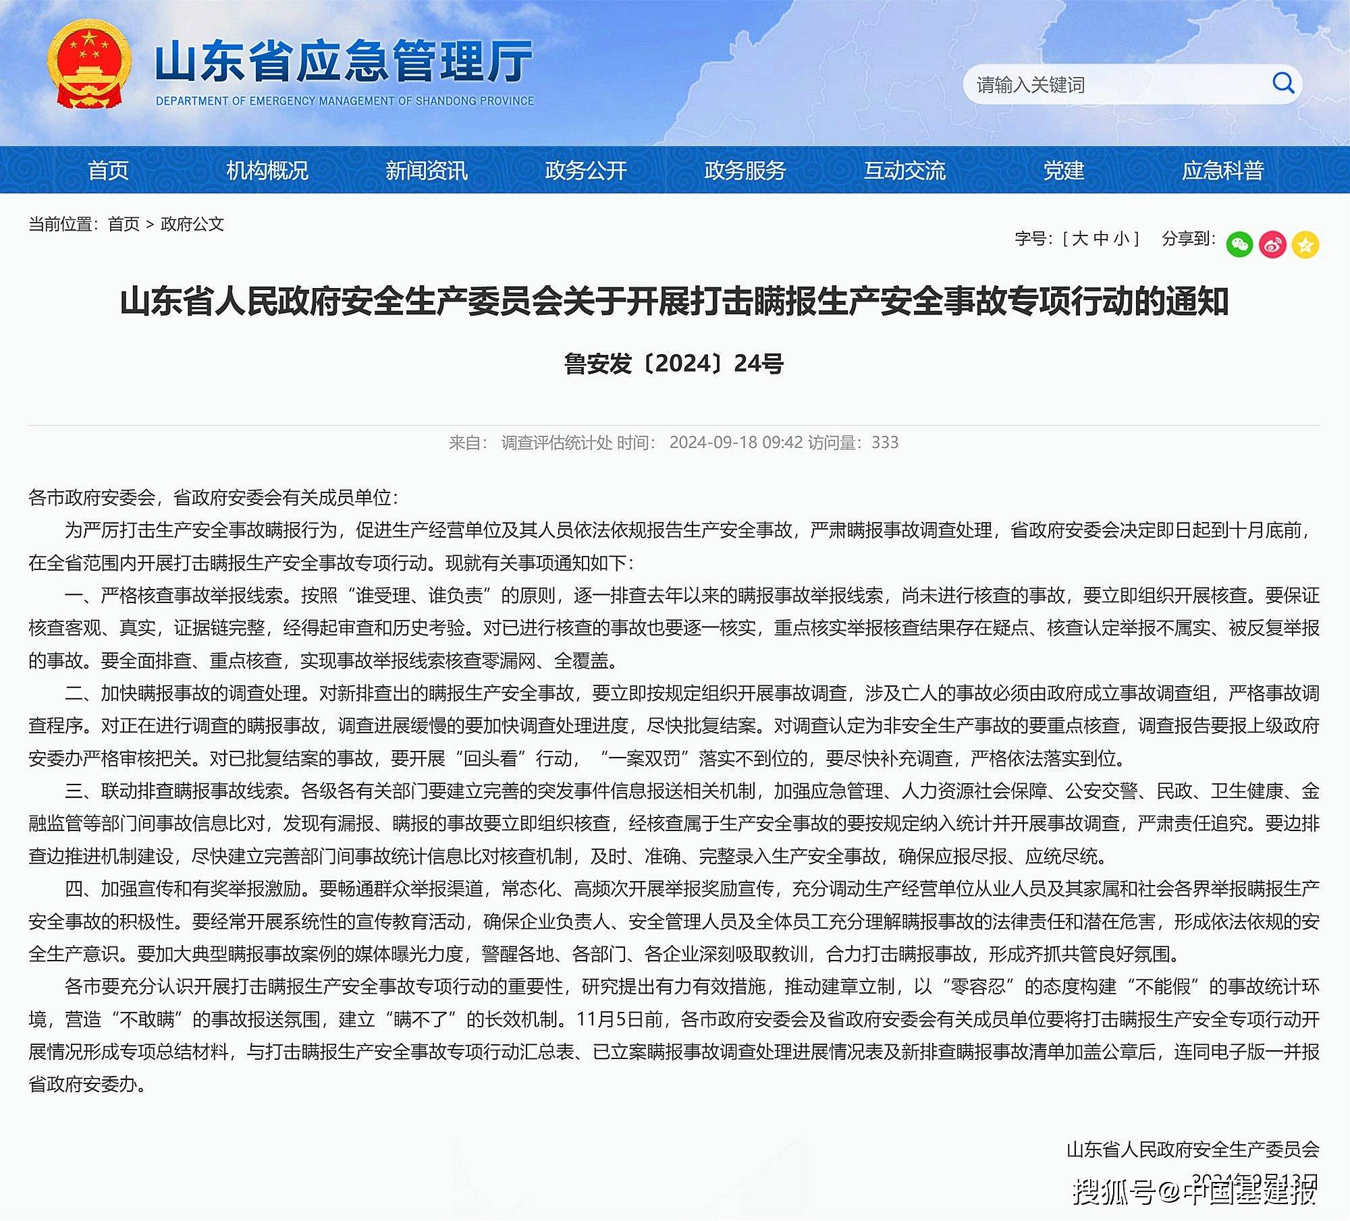The width and height of the screenshot is (1350, 1221).
Task: Open 新闻资讯 navigation item
Action: coord(427,170)
